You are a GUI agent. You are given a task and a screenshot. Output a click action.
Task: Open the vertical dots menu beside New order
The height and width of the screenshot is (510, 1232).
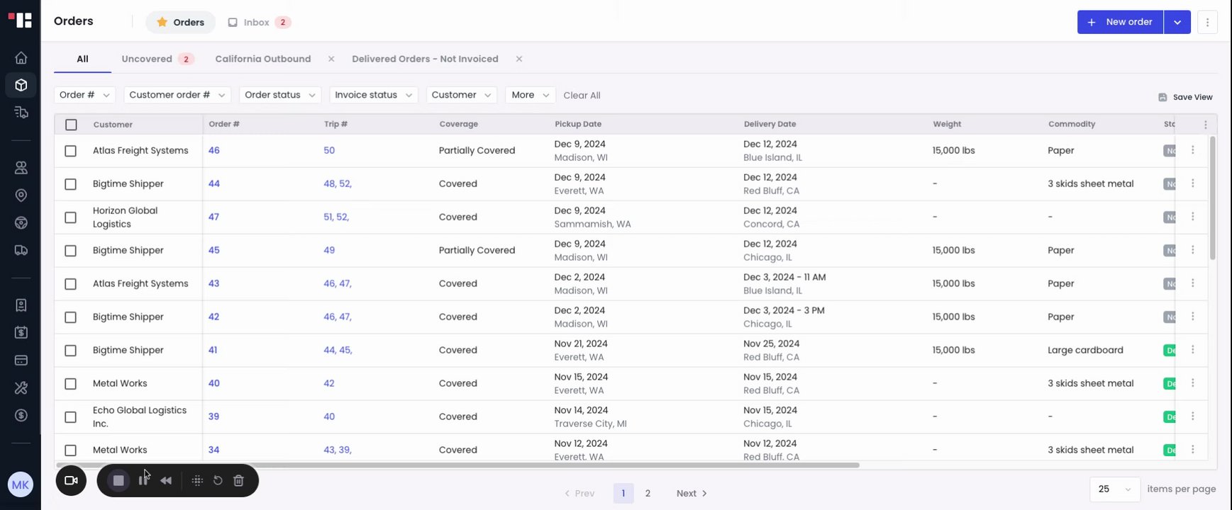click(1207, 22)
